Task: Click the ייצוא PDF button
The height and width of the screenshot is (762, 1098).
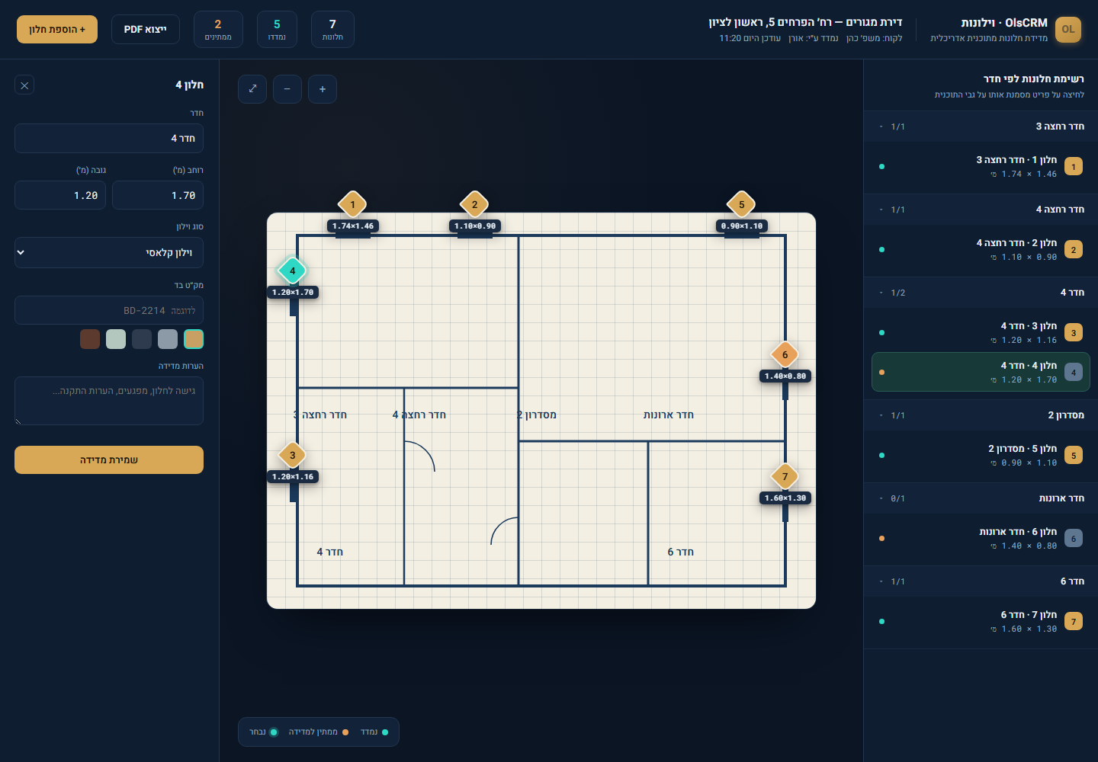Action: click(x=145, y=30)
